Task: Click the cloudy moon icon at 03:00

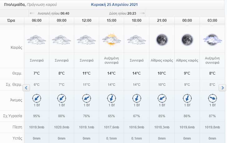Action: pyautogui.click(x=212, y=40)
